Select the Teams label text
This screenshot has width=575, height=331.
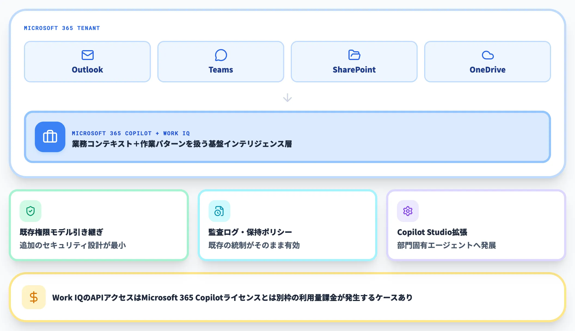[x=221, y=70]
